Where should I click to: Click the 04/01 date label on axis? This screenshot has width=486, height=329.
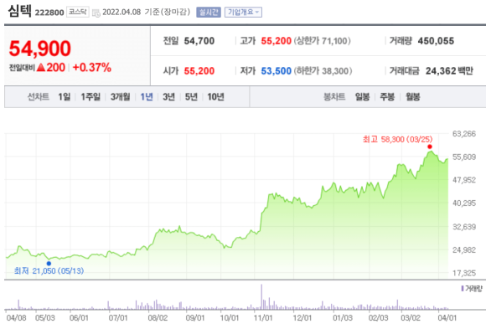coord(447,318)
